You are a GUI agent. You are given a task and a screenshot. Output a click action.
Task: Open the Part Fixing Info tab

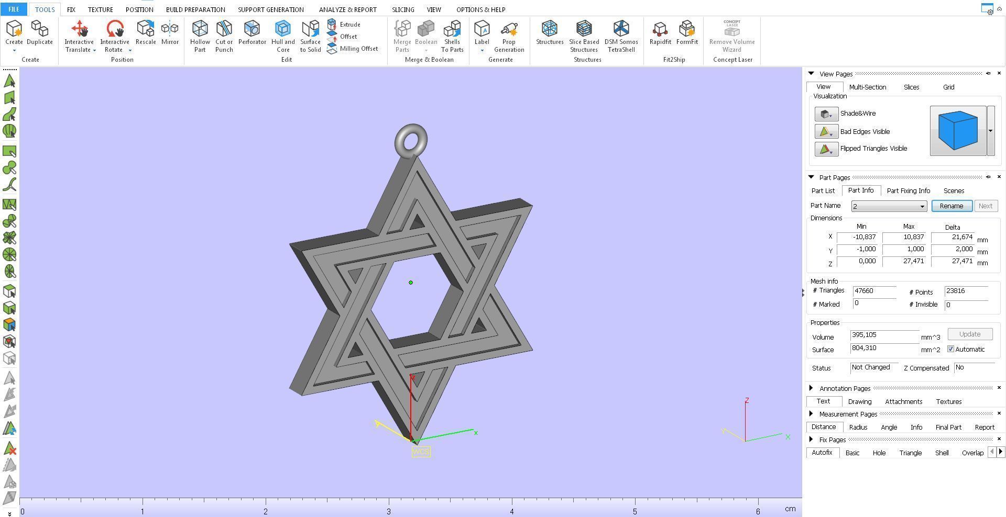[909, 191]
